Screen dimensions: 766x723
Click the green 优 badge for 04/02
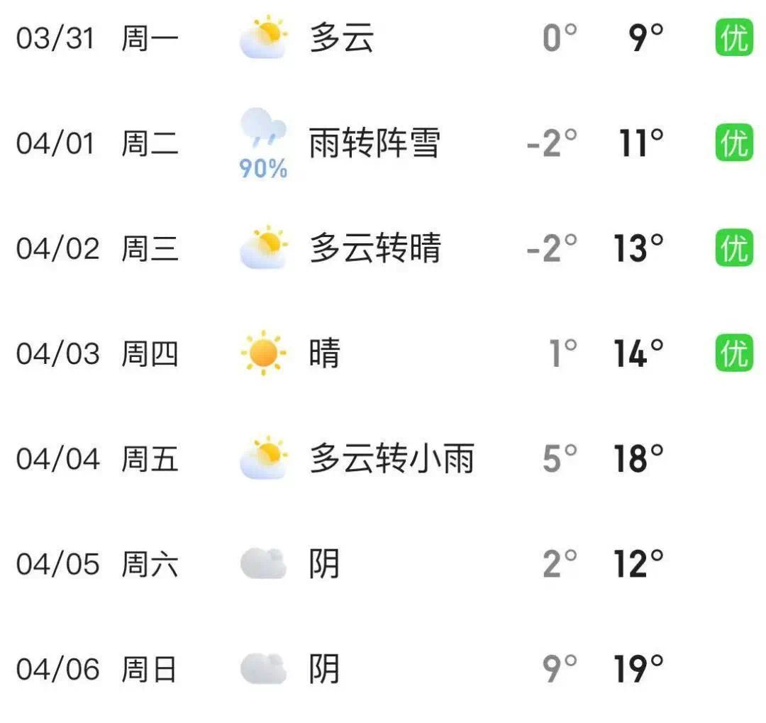[734, 248]
